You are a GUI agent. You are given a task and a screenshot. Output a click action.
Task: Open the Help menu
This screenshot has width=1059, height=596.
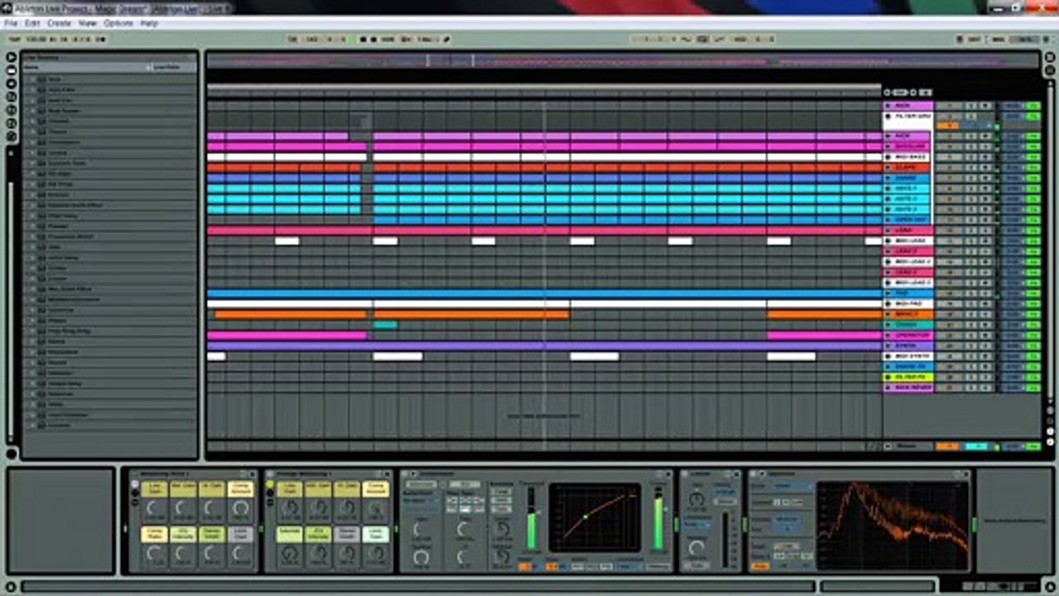coord(149,23)
